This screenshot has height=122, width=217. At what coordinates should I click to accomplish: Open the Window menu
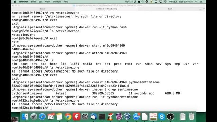coord(57,2)
